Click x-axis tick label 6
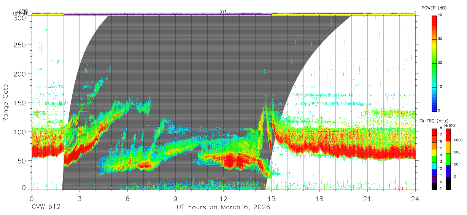 127,199
